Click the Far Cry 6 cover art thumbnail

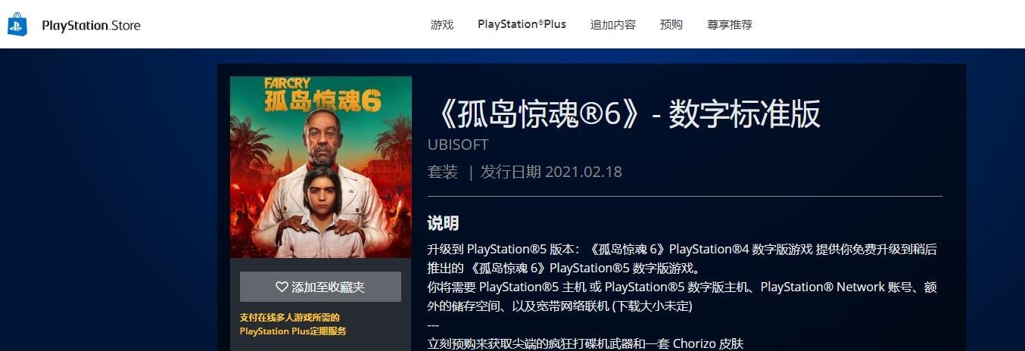pyautogui.click(x=321, y=167)
